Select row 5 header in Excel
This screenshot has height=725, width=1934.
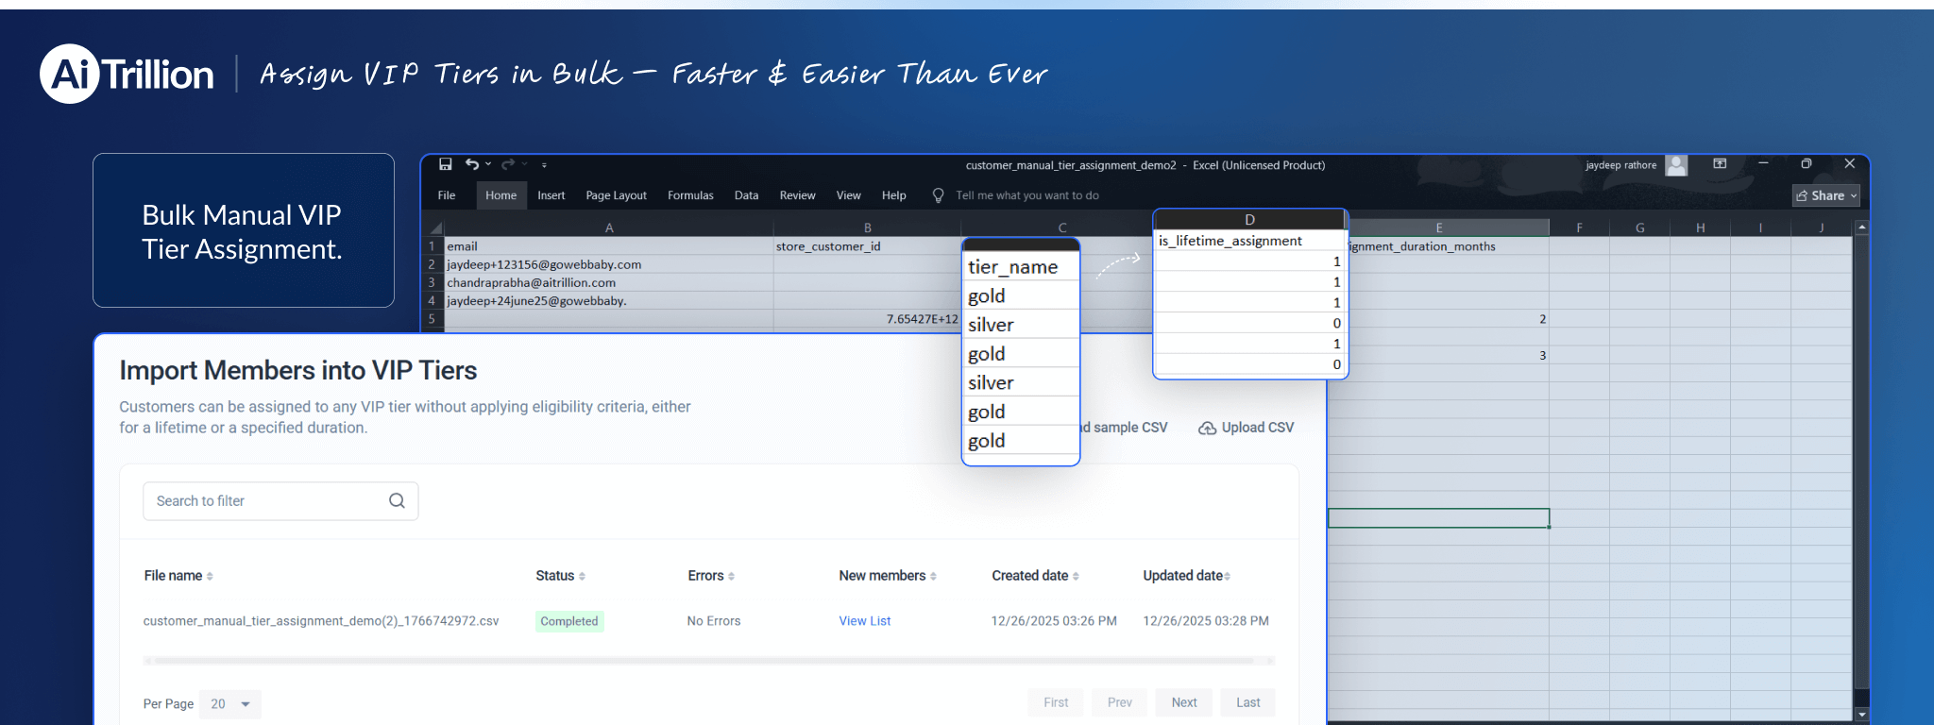433,319
